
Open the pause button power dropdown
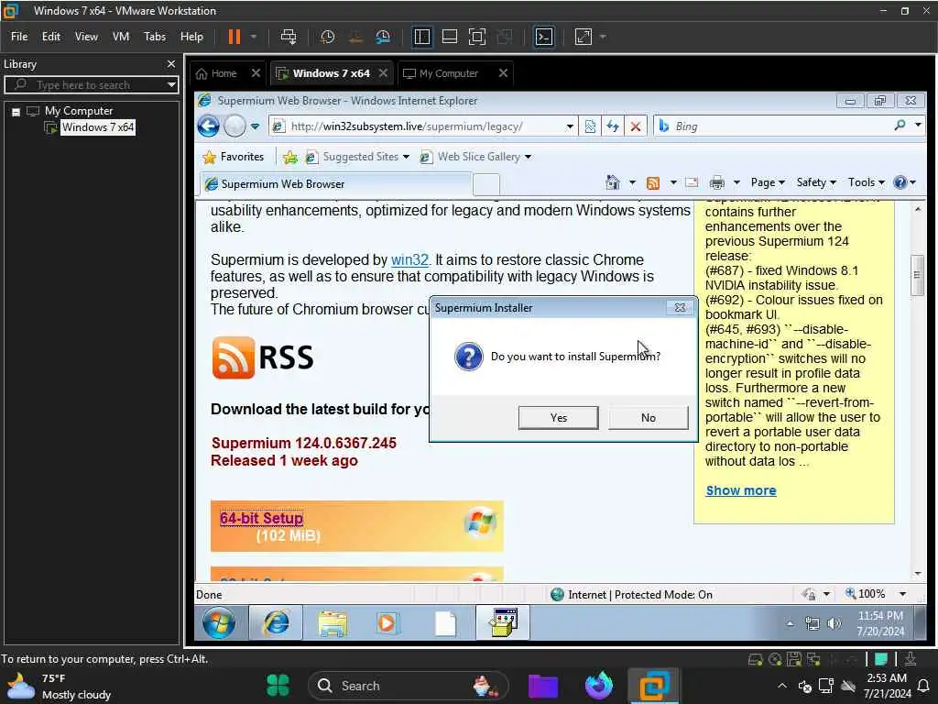point(254,37)
